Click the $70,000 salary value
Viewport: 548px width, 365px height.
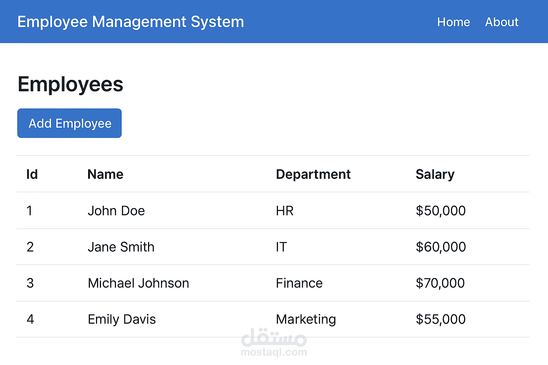tap(440, 283)
